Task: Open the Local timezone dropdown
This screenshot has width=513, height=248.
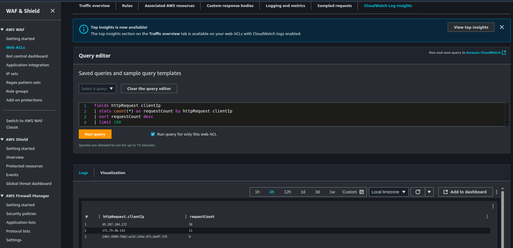Action: pos(389,192)
